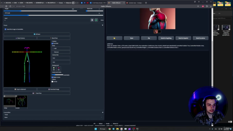Open the Script dropdown set to None
The width and height of the screenshot is (233, 131).
point(54,117)
